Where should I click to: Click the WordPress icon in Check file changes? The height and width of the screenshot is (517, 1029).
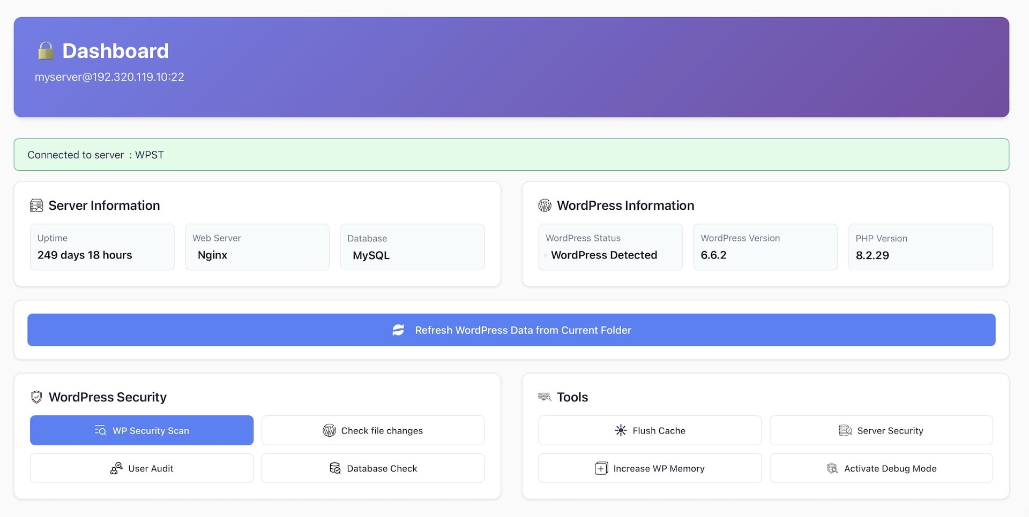(329, 430)
